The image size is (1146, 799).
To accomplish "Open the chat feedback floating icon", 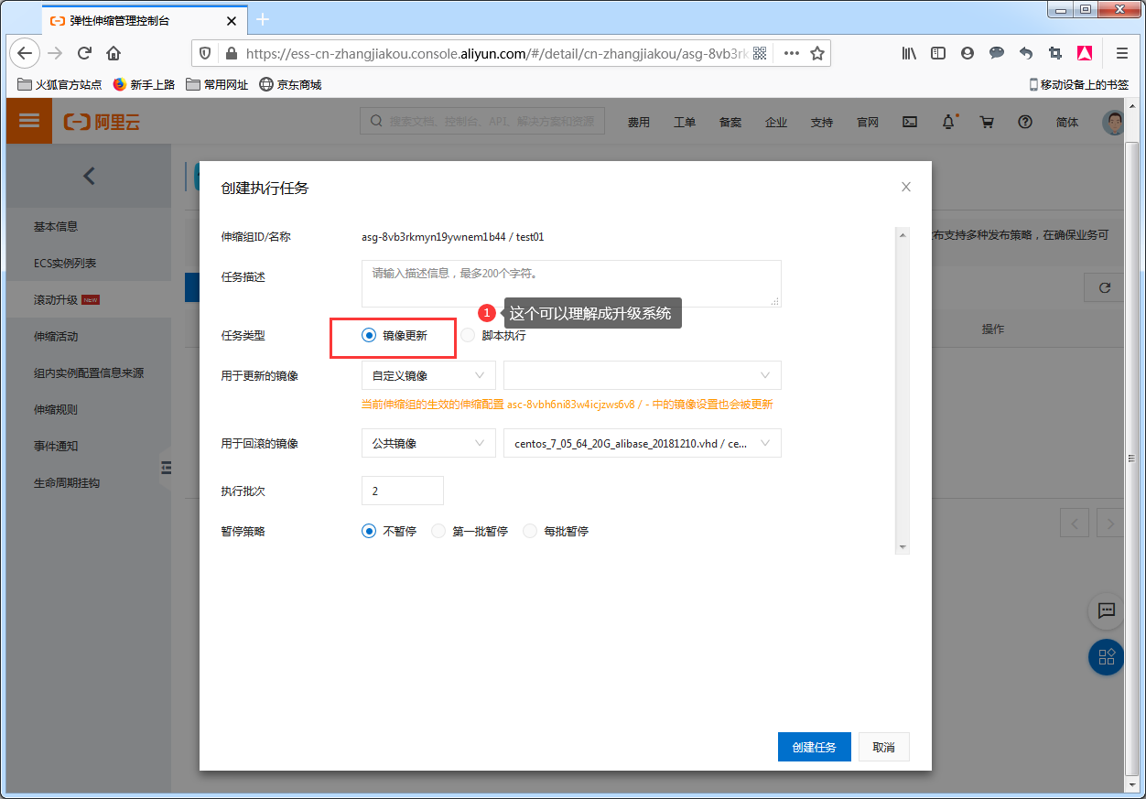I will pyautogui.click(x=1106, y=610).
